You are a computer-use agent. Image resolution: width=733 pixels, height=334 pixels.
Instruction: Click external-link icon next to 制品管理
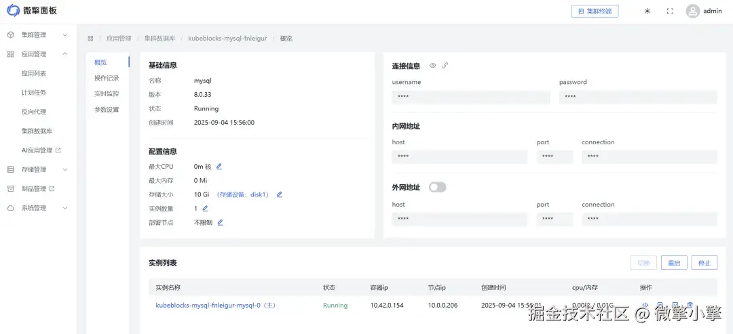(x=52, y=189)
